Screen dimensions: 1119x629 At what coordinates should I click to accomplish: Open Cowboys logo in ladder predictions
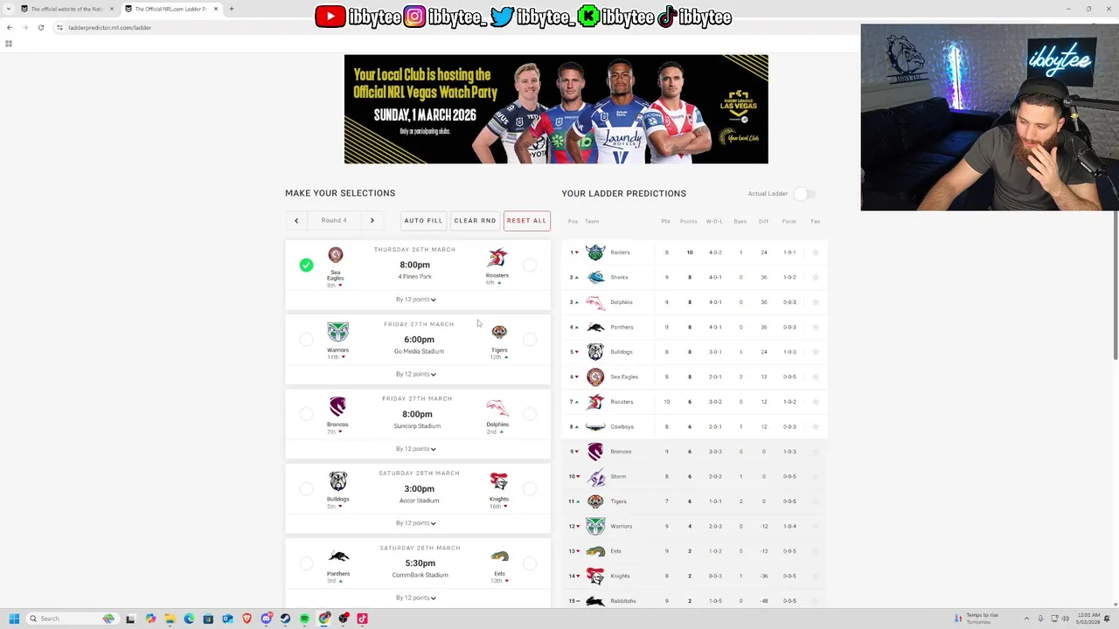tap(595, 426)
